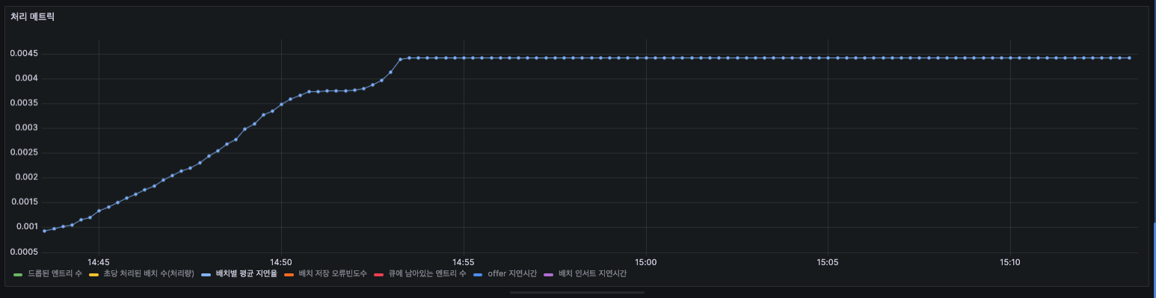Toggle the offer 지연시간 series label
This screenshot has width=1156, height=298.
[512, 274]
